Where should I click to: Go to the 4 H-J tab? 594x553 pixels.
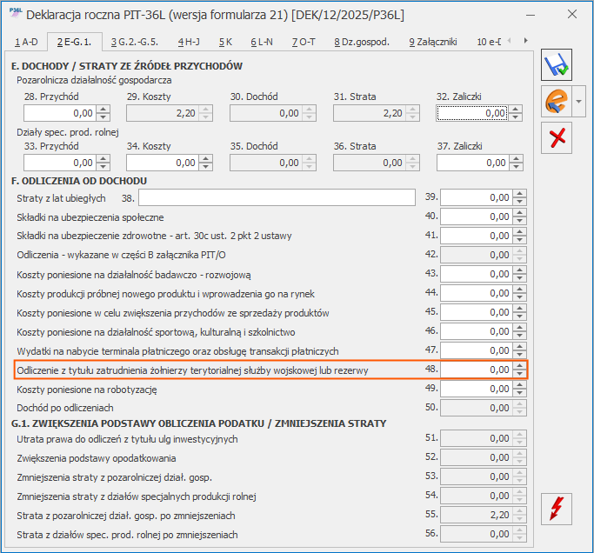pos(189,42)
